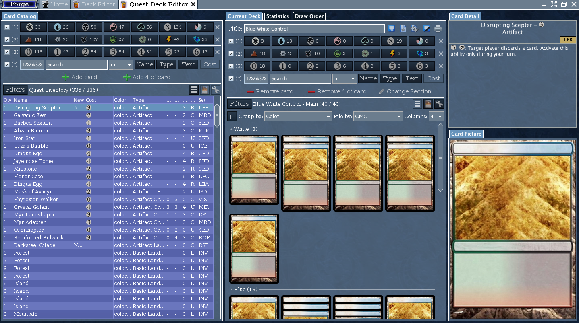Uncheck color filter row (1) in Current Deck
579x323 pixels.
[231, 41]
